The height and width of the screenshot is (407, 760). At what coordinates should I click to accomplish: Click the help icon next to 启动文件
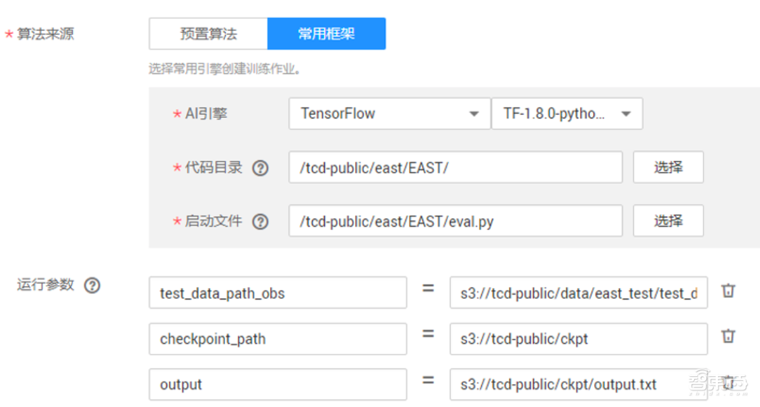coord(260,222)
